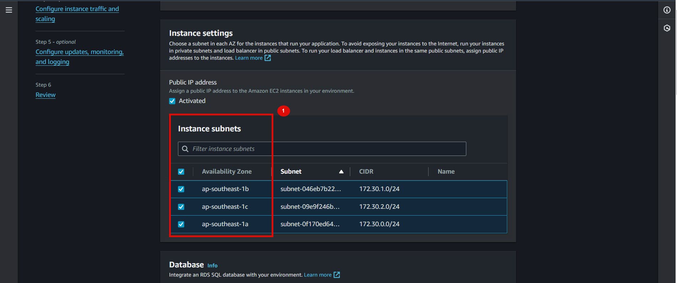Toggle the select-all subnets header checkbox
The image size is (677, 283).
pyautogui.click(x=181, y=172)
